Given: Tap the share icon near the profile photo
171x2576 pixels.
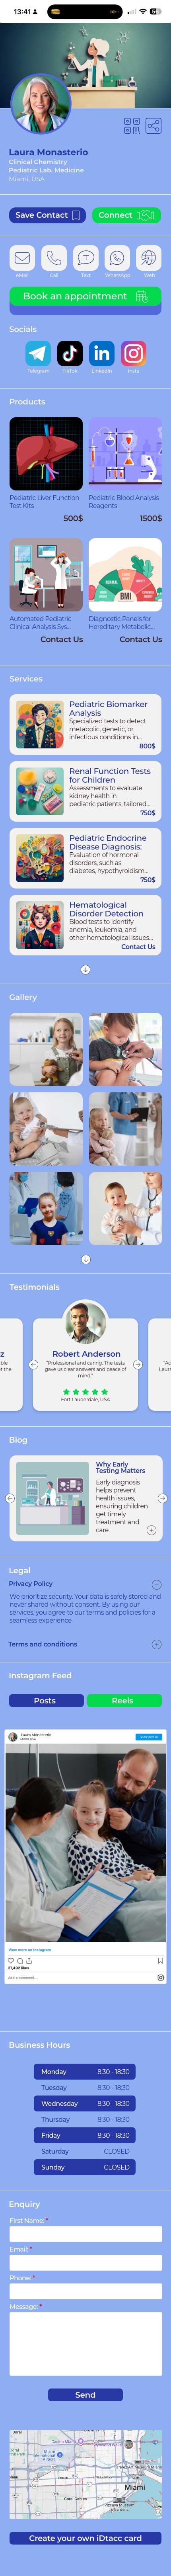Looking at the screenshot, I should pyautogui.click(x=153, y=125).
